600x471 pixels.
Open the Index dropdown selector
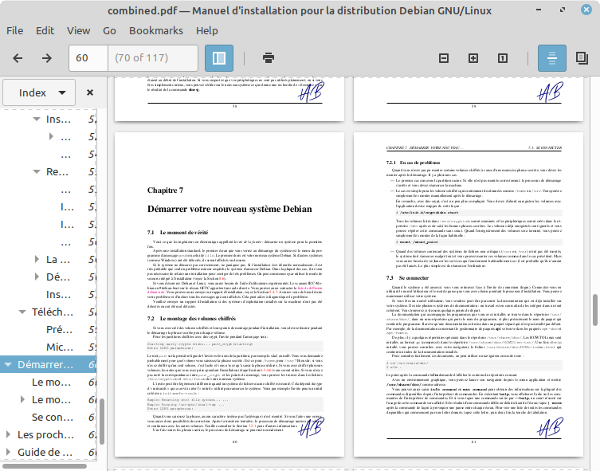click(39, 92)
